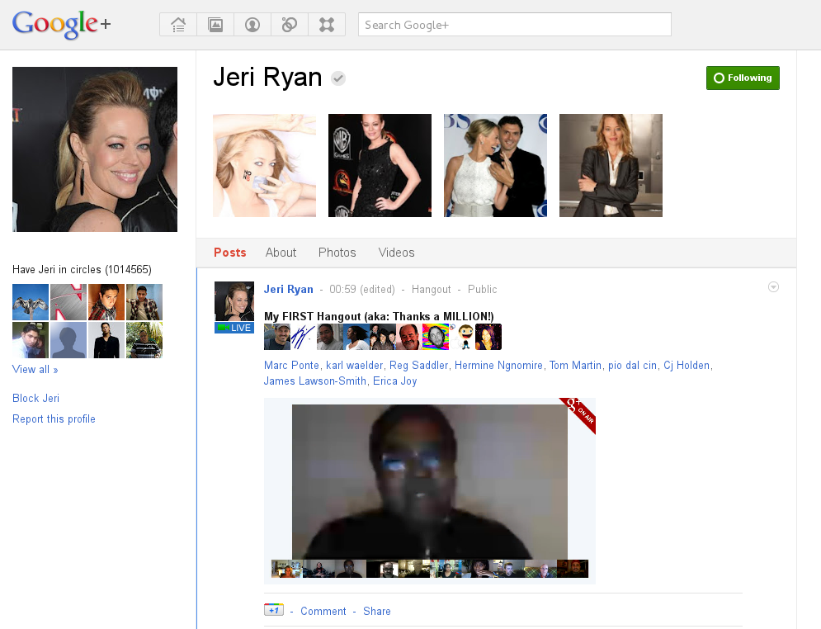Expand View all people in circles
The image size is (821, 629).
pyautogui.click(x=35, y=370)
